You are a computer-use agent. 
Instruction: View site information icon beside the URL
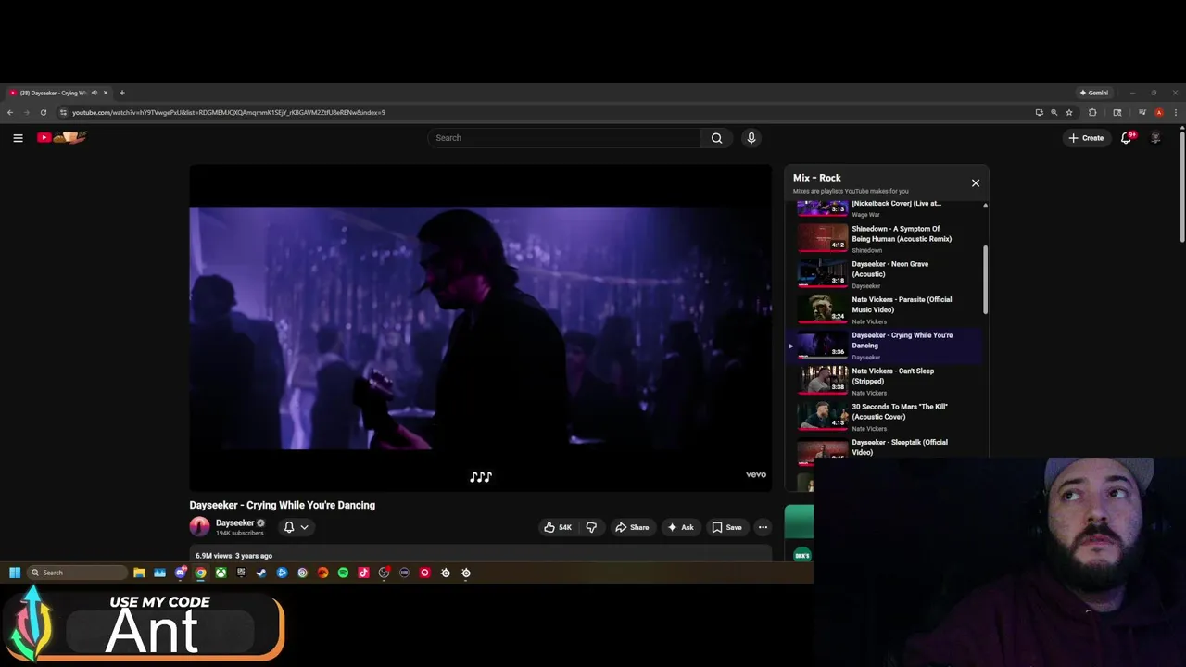point(63,112)
